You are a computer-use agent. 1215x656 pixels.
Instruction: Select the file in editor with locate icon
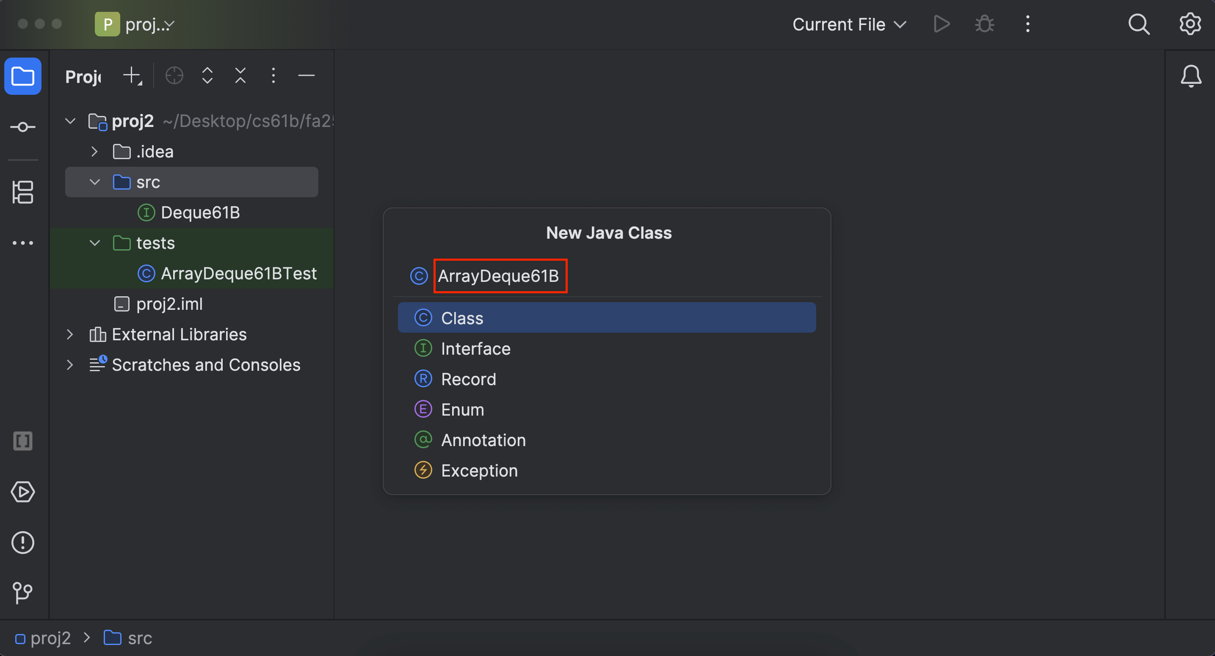click(x=174, y=75)
